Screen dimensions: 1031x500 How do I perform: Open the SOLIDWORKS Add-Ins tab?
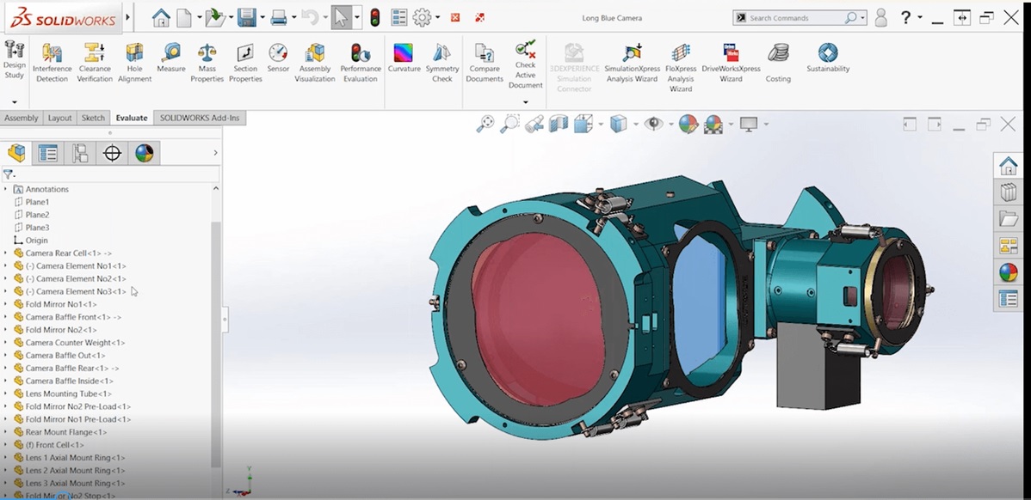coord(199,118)
